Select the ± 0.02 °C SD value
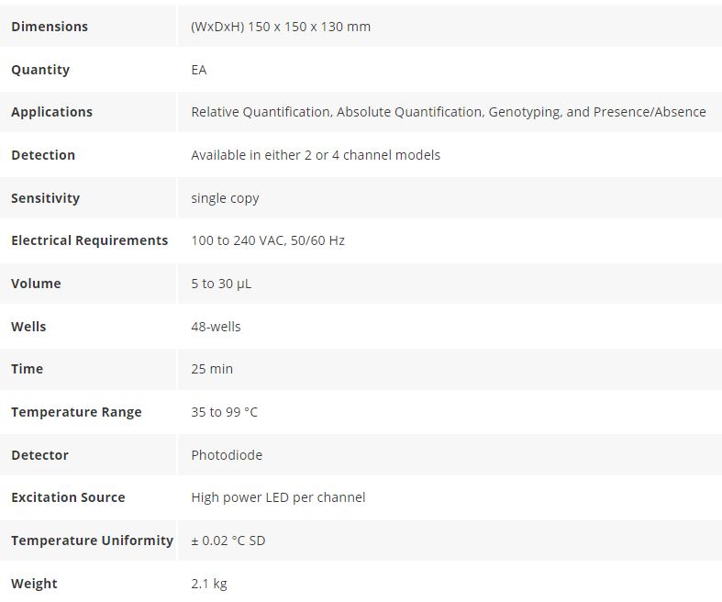This screenshot has height=602, width=722. pos(228,541)
